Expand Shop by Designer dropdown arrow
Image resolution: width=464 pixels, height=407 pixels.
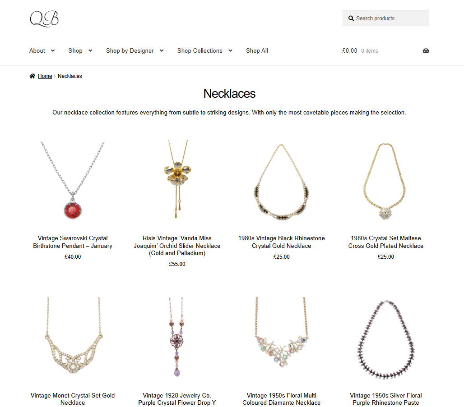(162, 50)
